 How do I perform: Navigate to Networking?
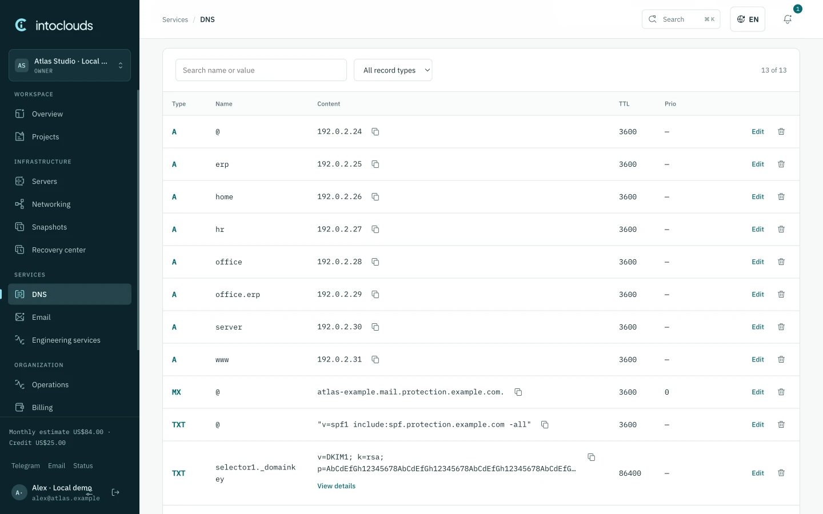70,204
